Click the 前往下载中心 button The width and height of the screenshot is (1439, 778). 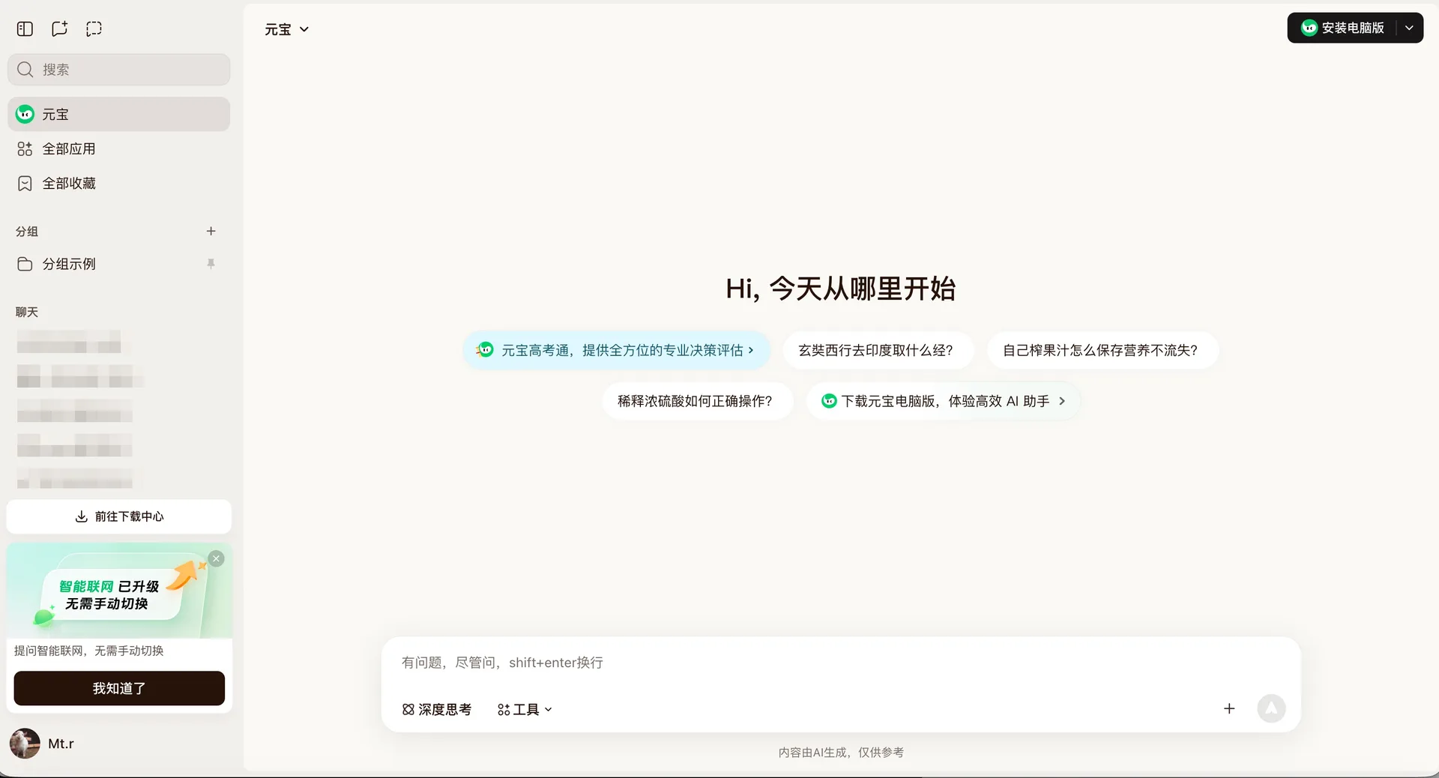coord(119,516)
